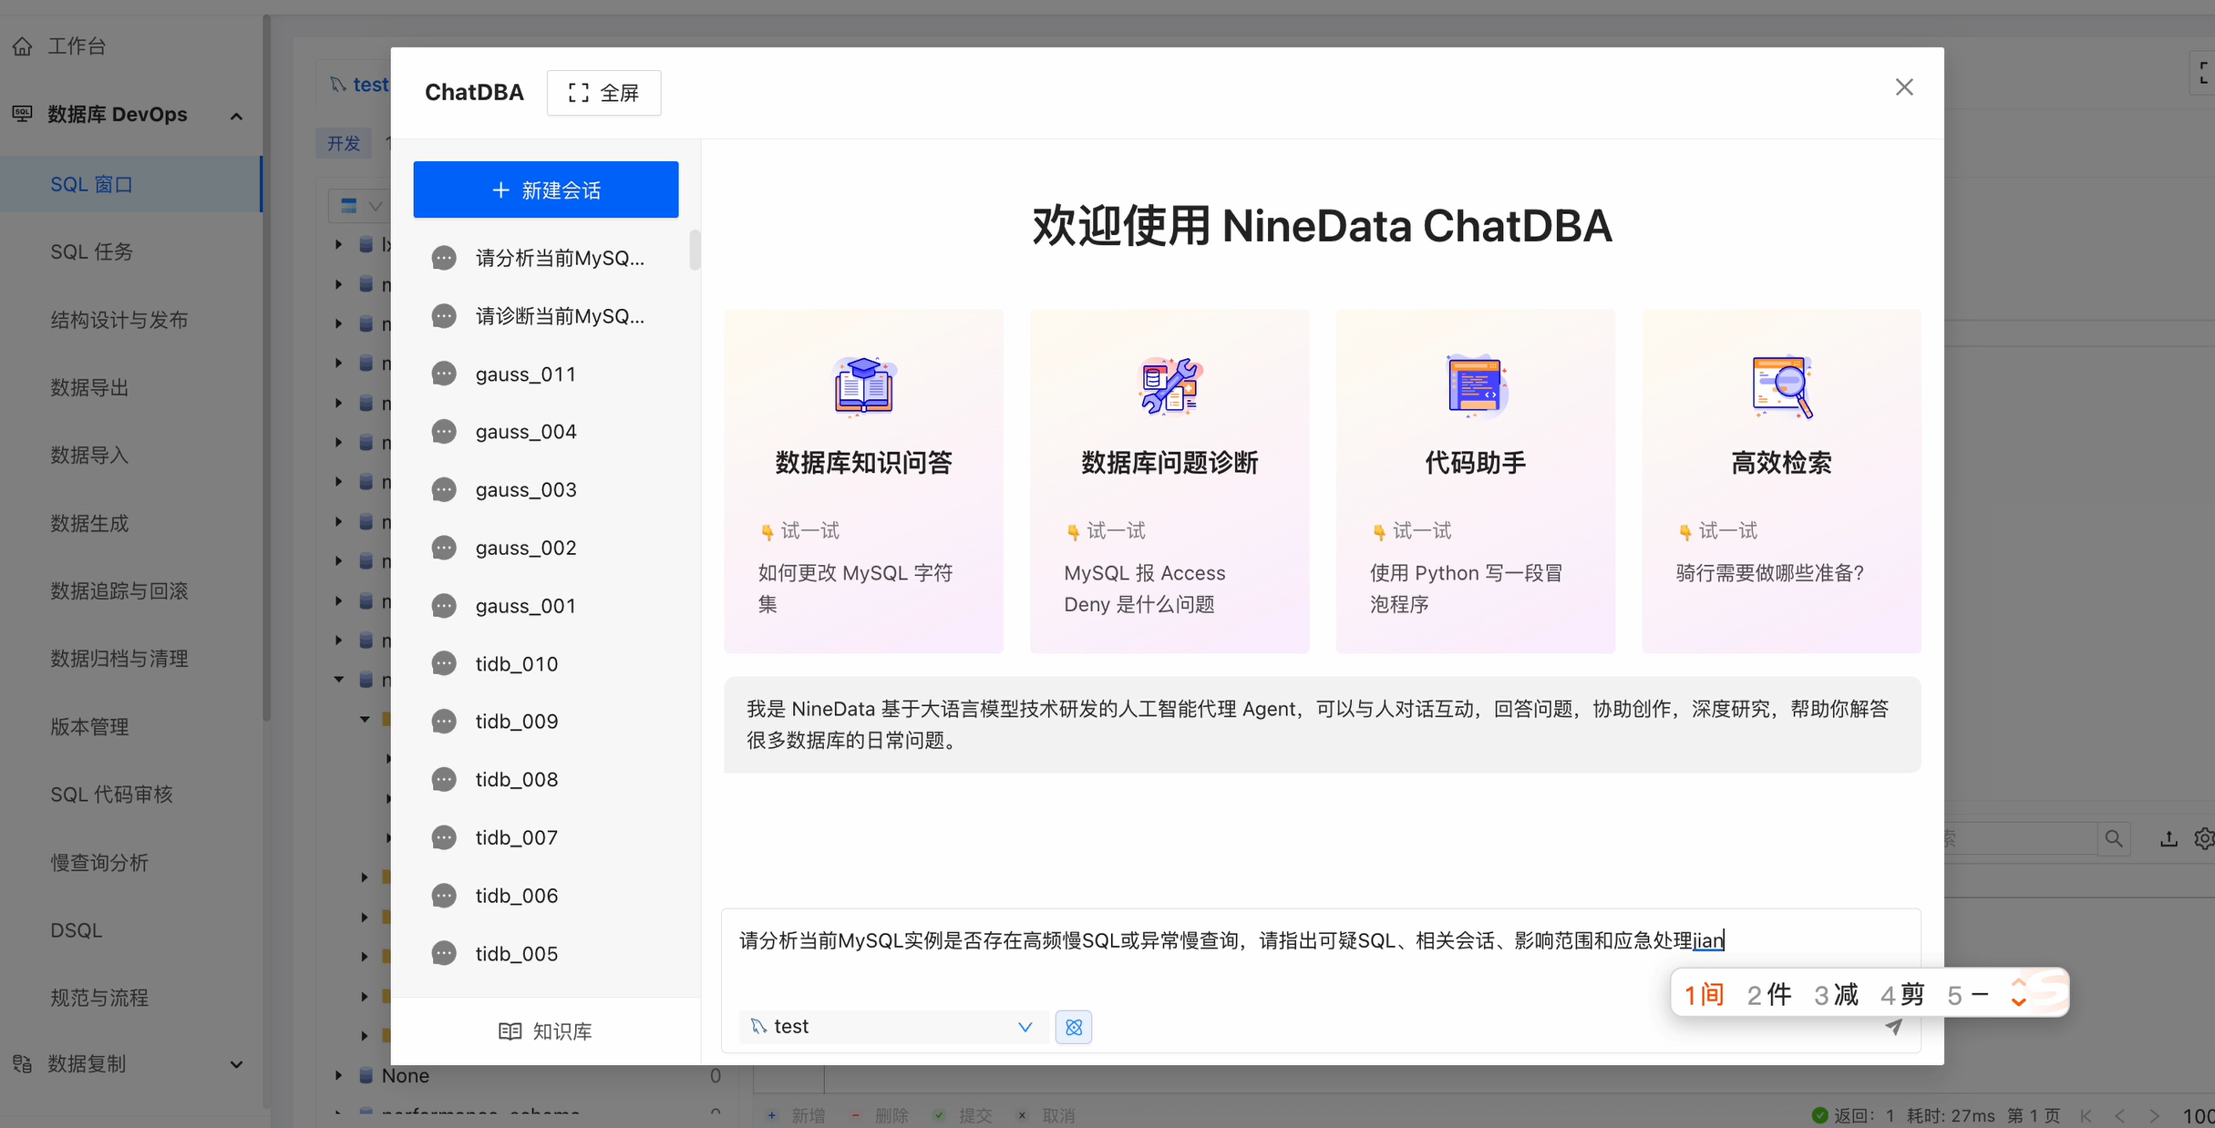Go to 工作台 in the sidebar
This screenshot has width=2215, height=1128.
pos(77,46)
